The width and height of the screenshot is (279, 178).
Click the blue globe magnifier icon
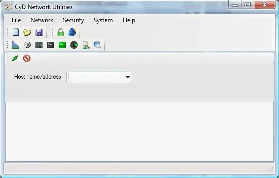coord(97,45)
